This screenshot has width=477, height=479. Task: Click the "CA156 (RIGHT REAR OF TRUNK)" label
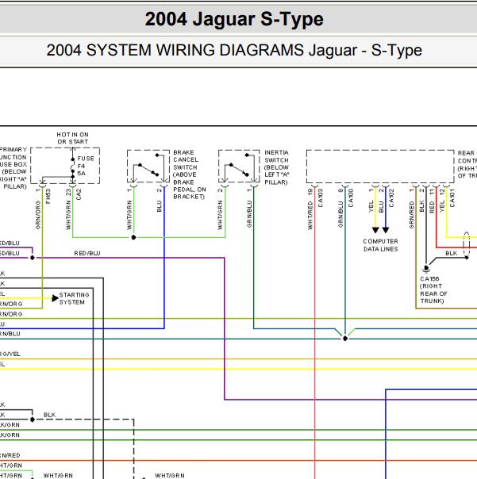point(433,290)
